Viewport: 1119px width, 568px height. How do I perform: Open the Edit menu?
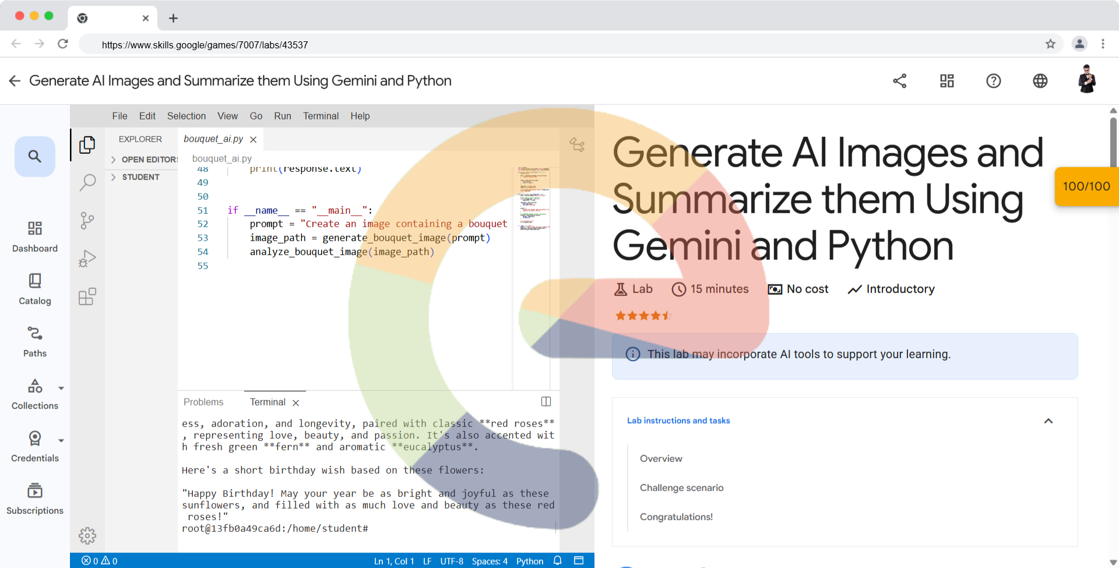point(147,116)
